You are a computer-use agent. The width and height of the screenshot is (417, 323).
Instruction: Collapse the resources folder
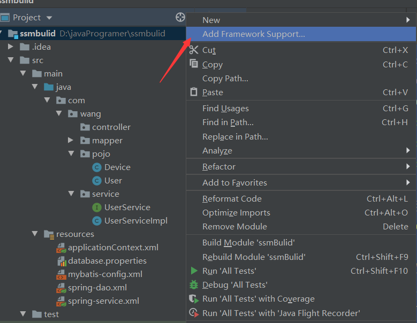tap(35, 234)
